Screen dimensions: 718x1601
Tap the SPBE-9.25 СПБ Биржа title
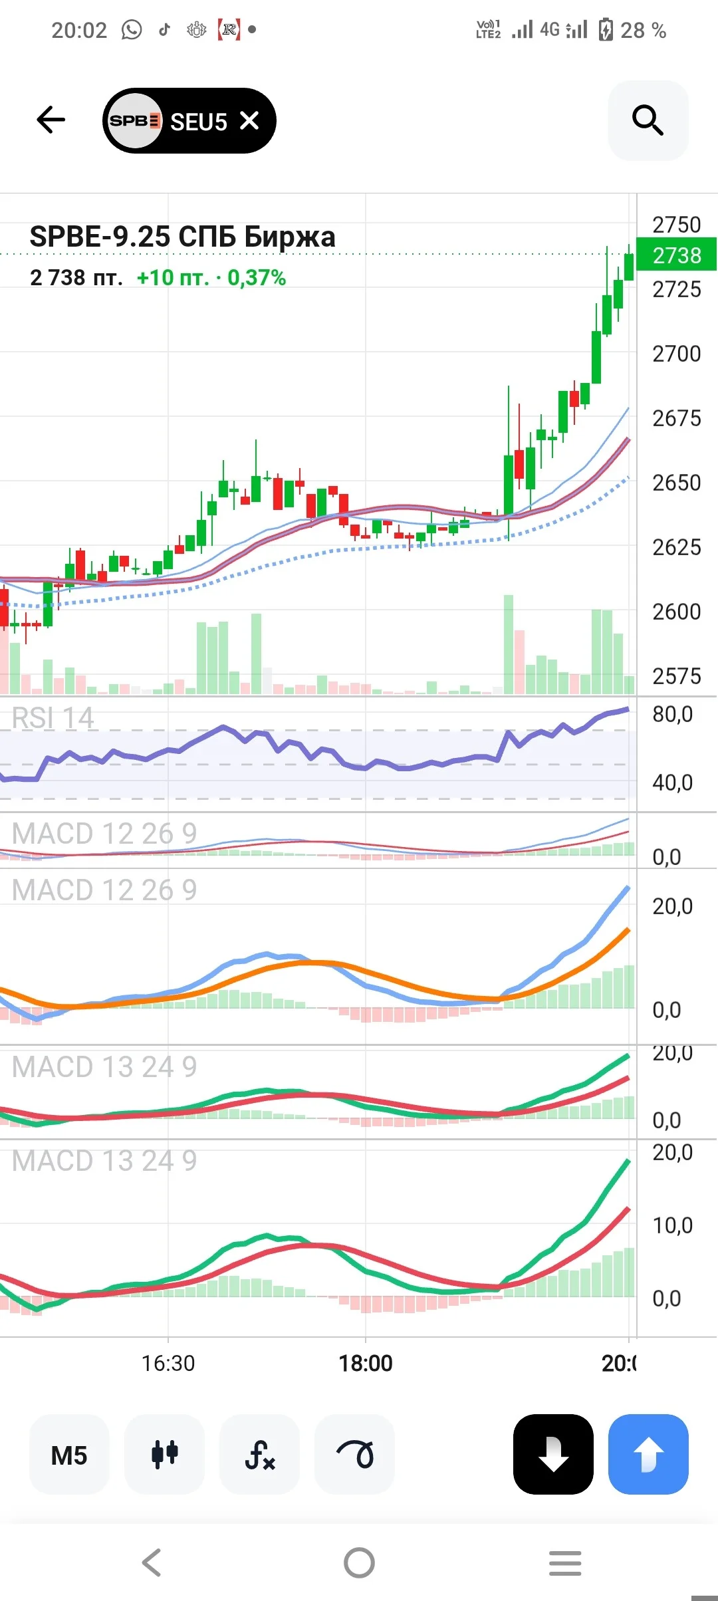tap(183, 237)
